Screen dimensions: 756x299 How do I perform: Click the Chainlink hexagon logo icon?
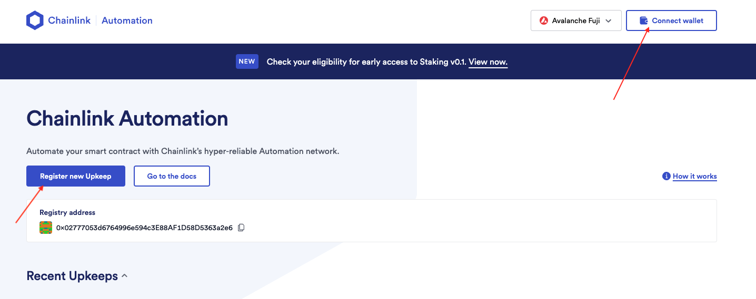(x=35, y=20)
